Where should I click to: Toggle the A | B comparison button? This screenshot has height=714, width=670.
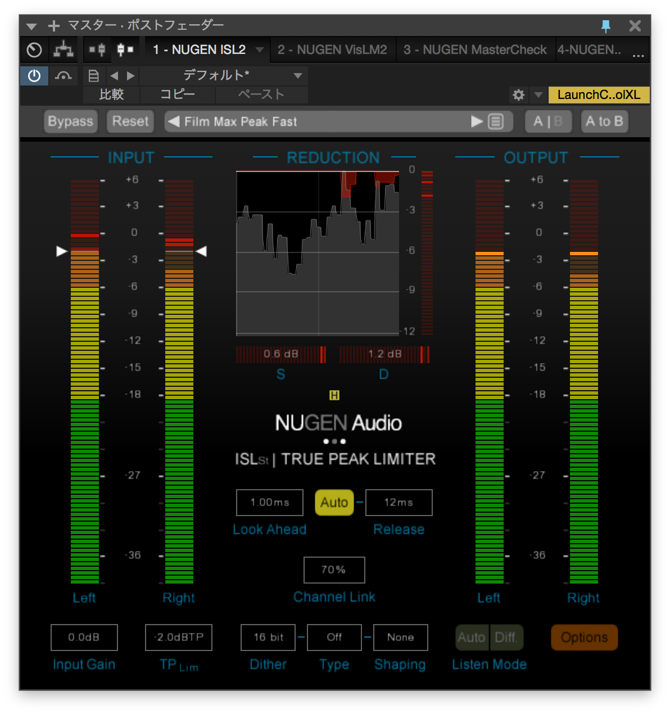[x=548, y=121]
